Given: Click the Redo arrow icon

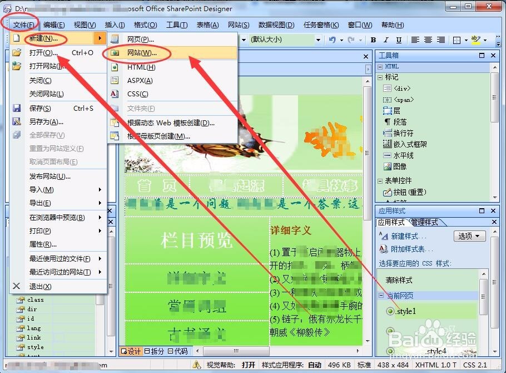Looking at the screenshot, I should click(x=351, y=40).
